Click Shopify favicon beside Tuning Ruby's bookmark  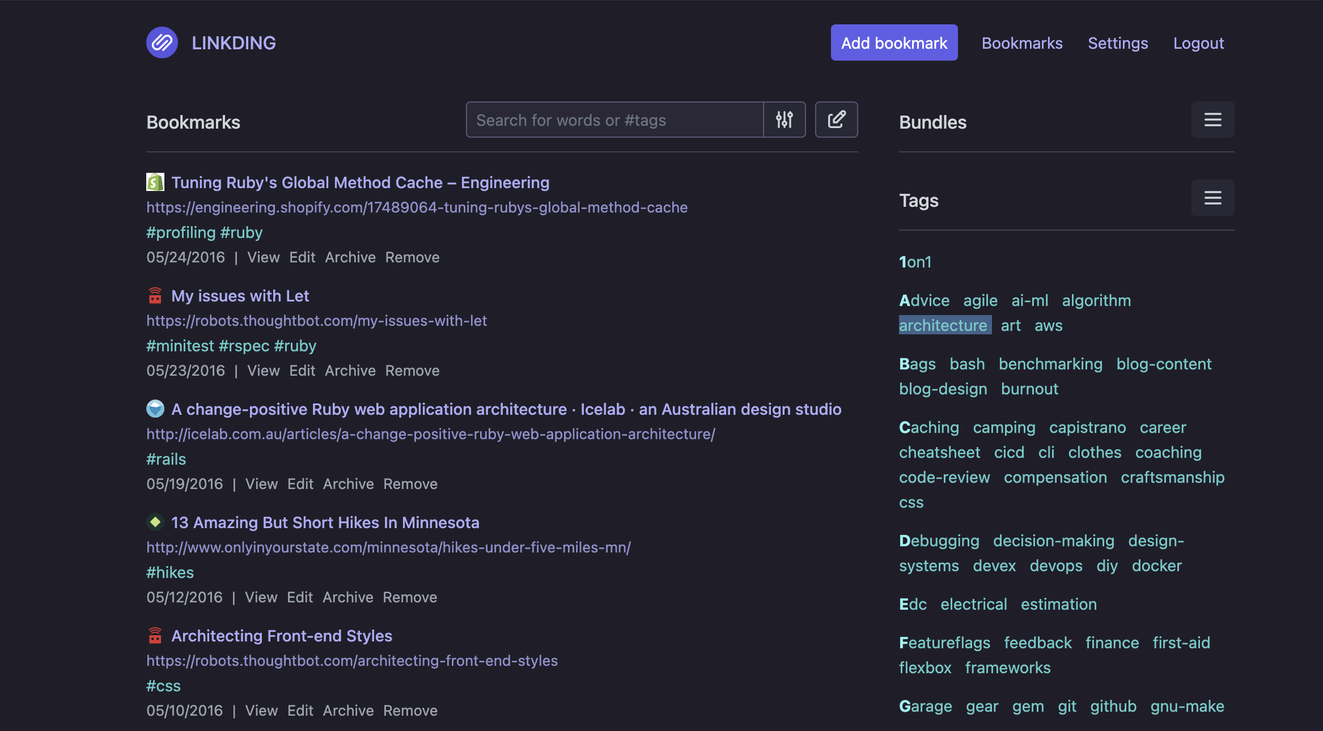155,182
